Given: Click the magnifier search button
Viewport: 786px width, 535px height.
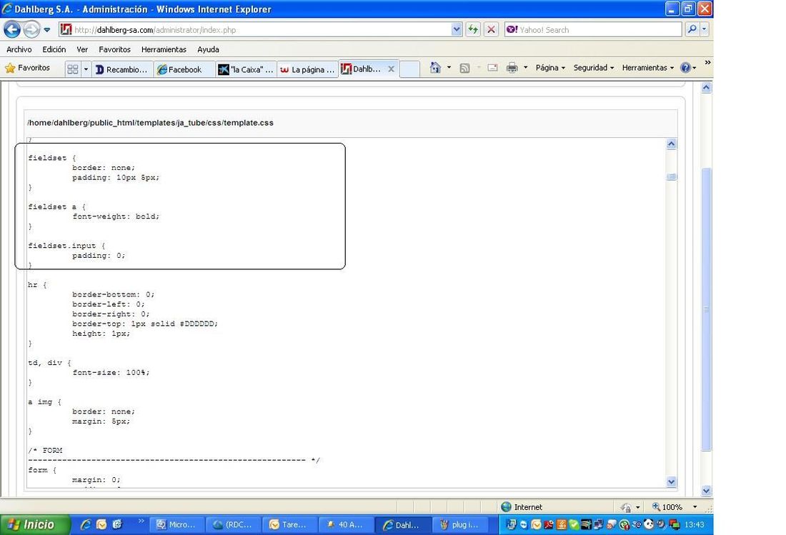Looking at the screenshot, I should point(692,29).
